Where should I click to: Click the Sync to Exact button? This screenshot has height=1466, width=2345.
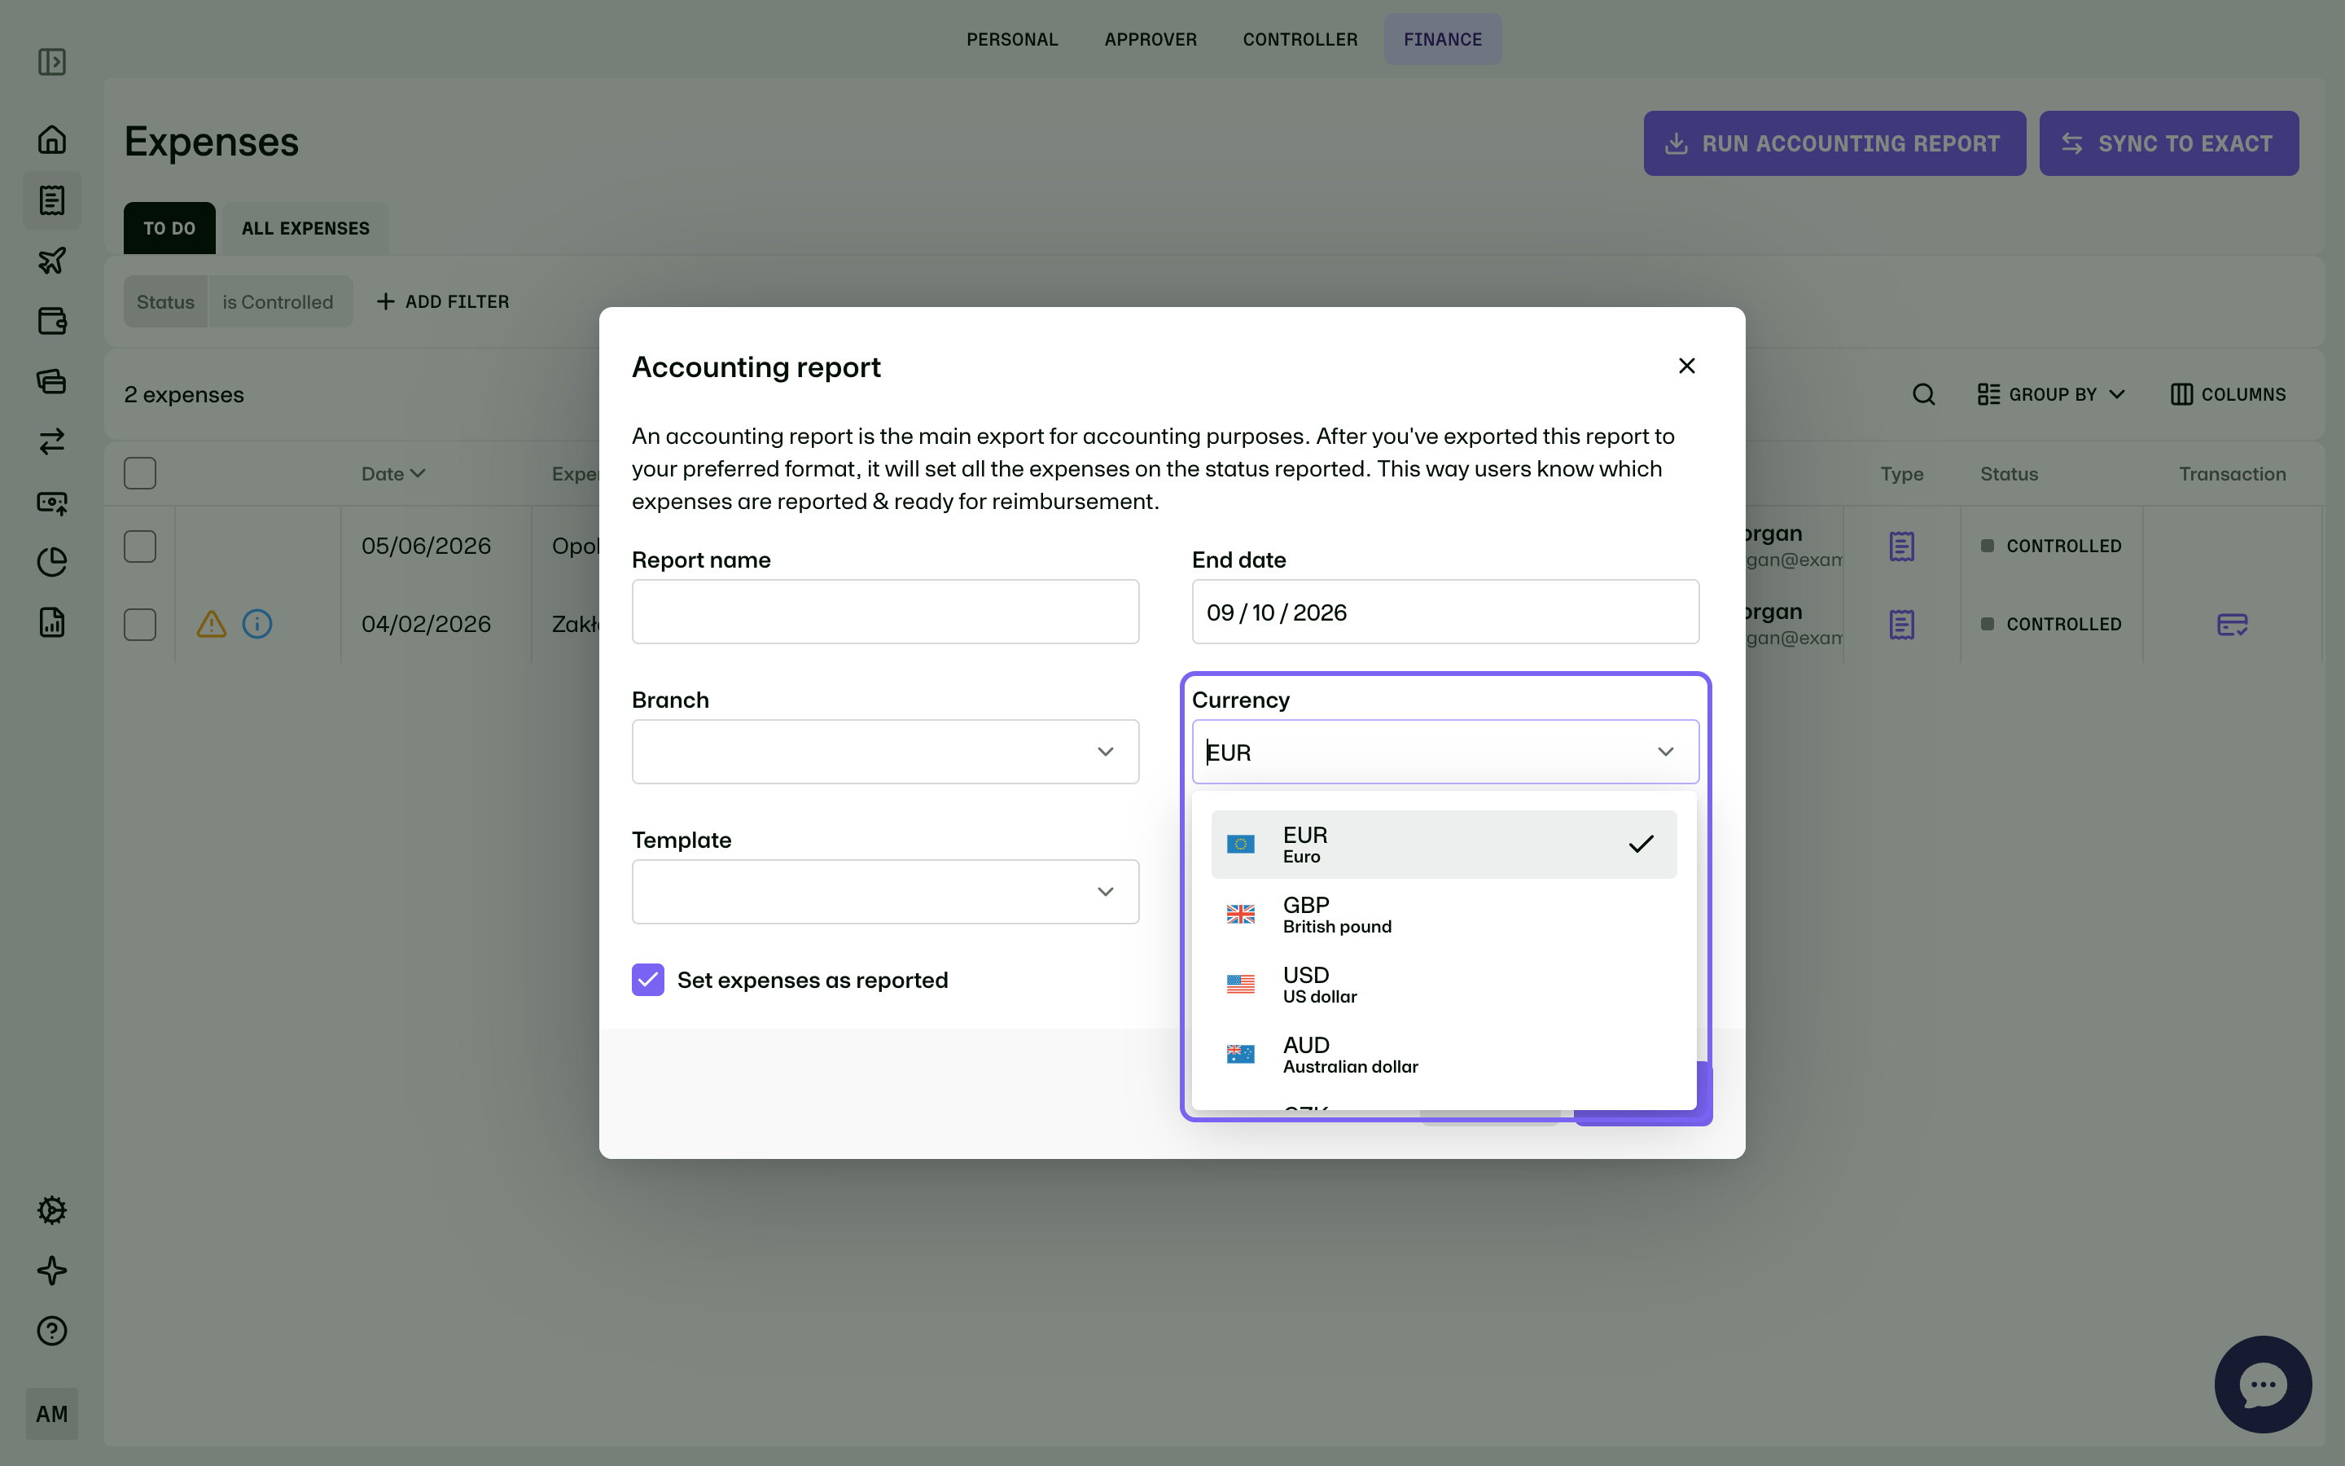click(x=2168, y=143)
